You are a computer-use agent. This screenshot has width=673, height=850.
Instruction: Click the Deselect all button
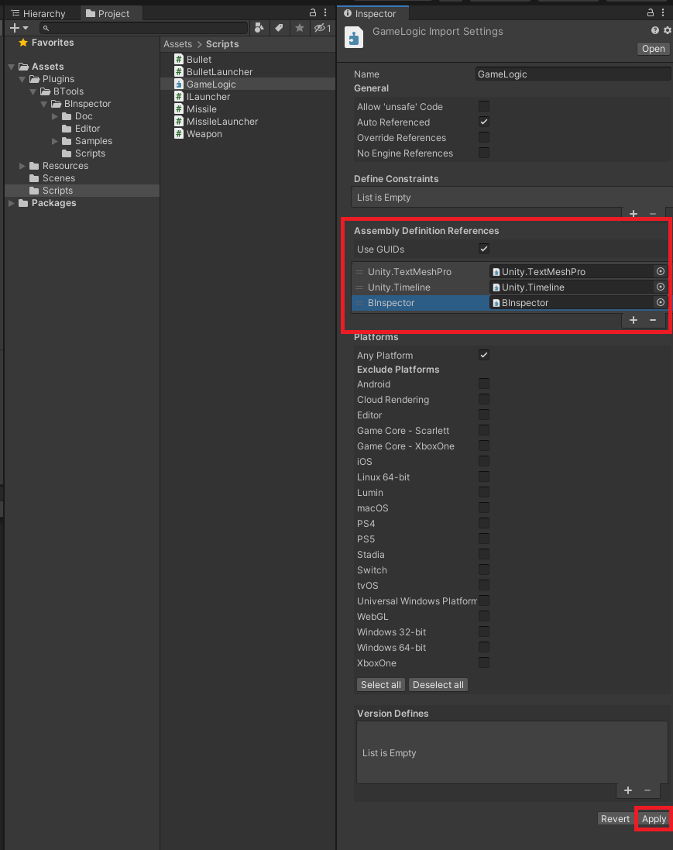438,684
